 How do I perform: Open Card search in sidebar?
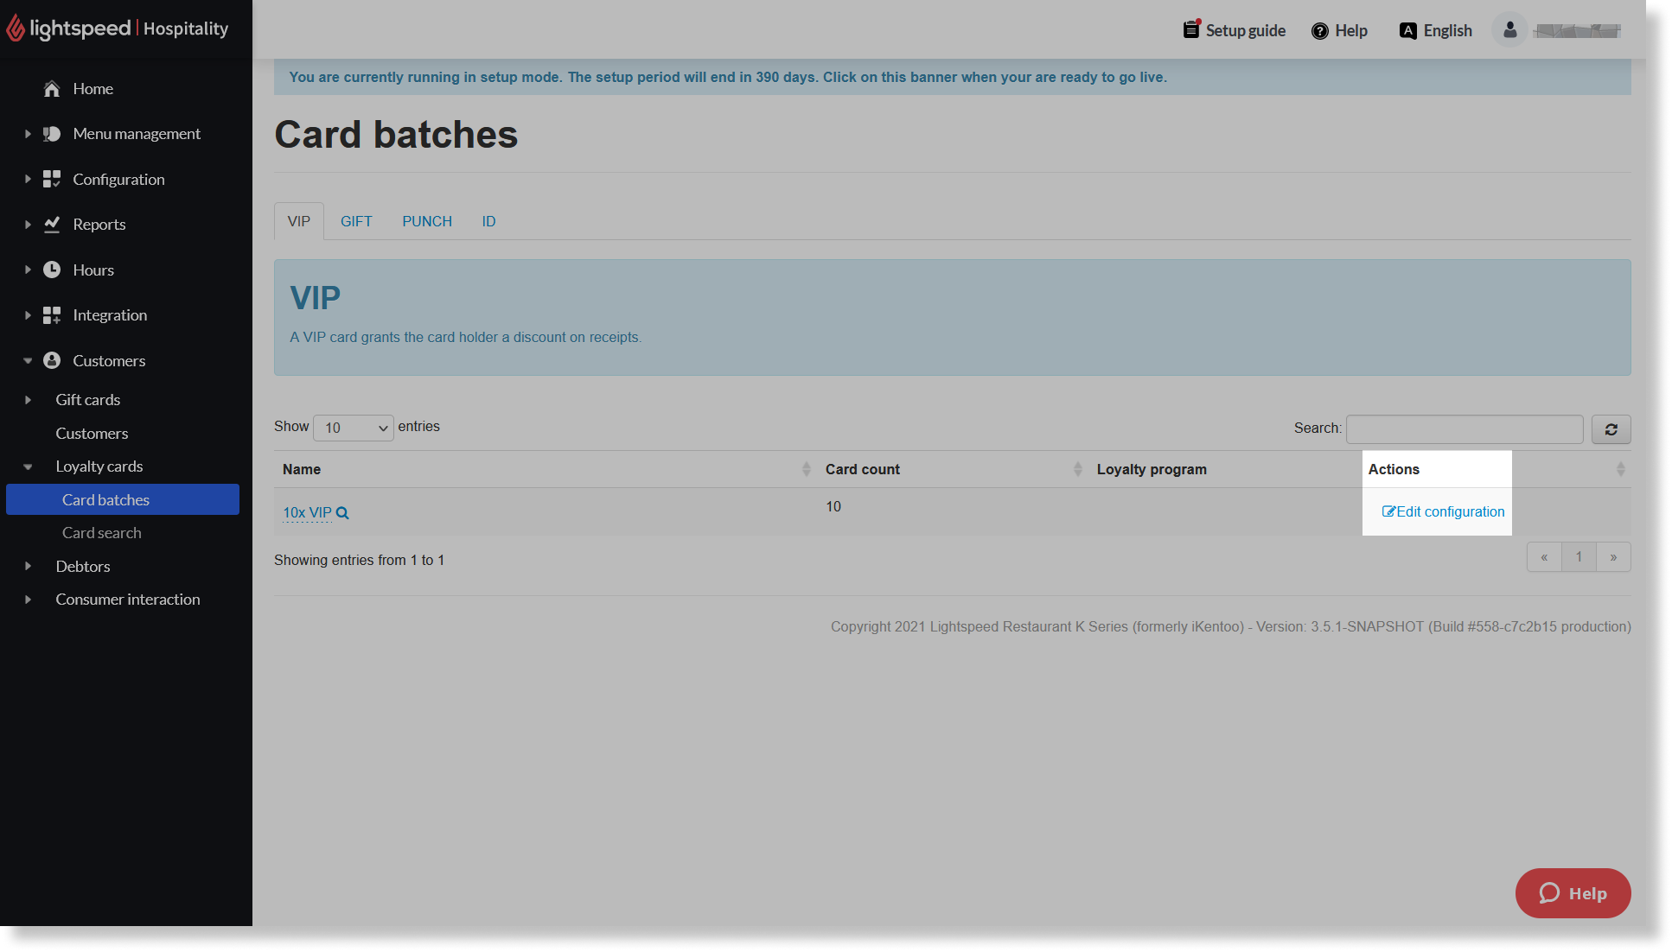click(102, 533)
